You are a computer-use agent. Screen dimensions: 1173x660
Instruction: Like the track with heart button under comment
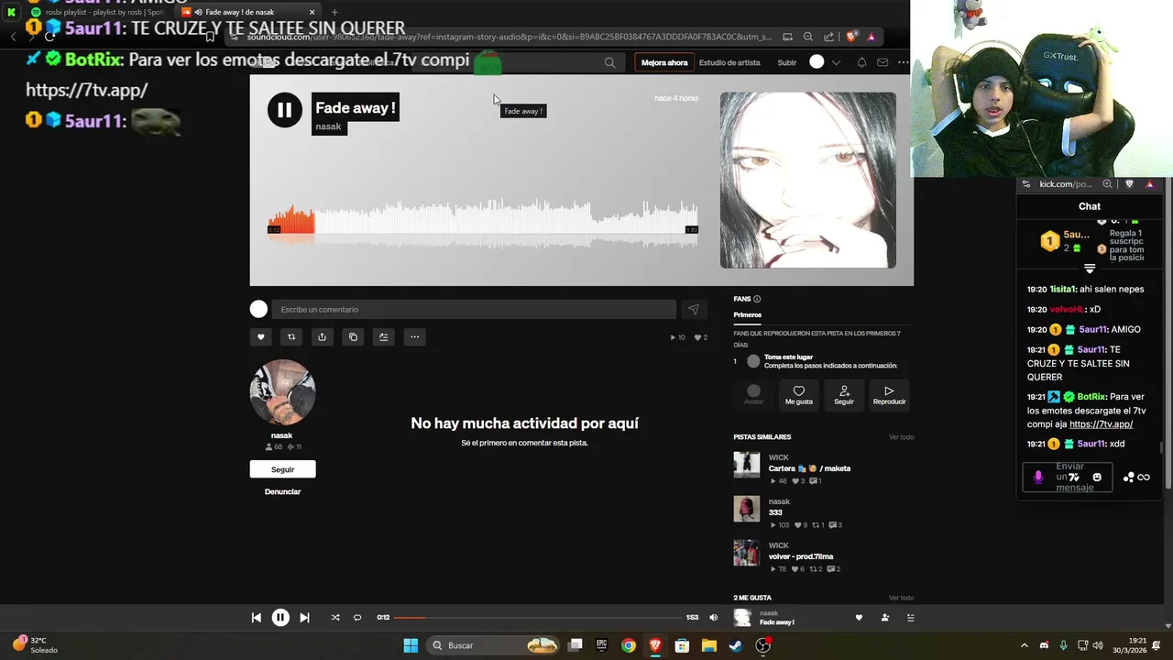coord(260,337)
